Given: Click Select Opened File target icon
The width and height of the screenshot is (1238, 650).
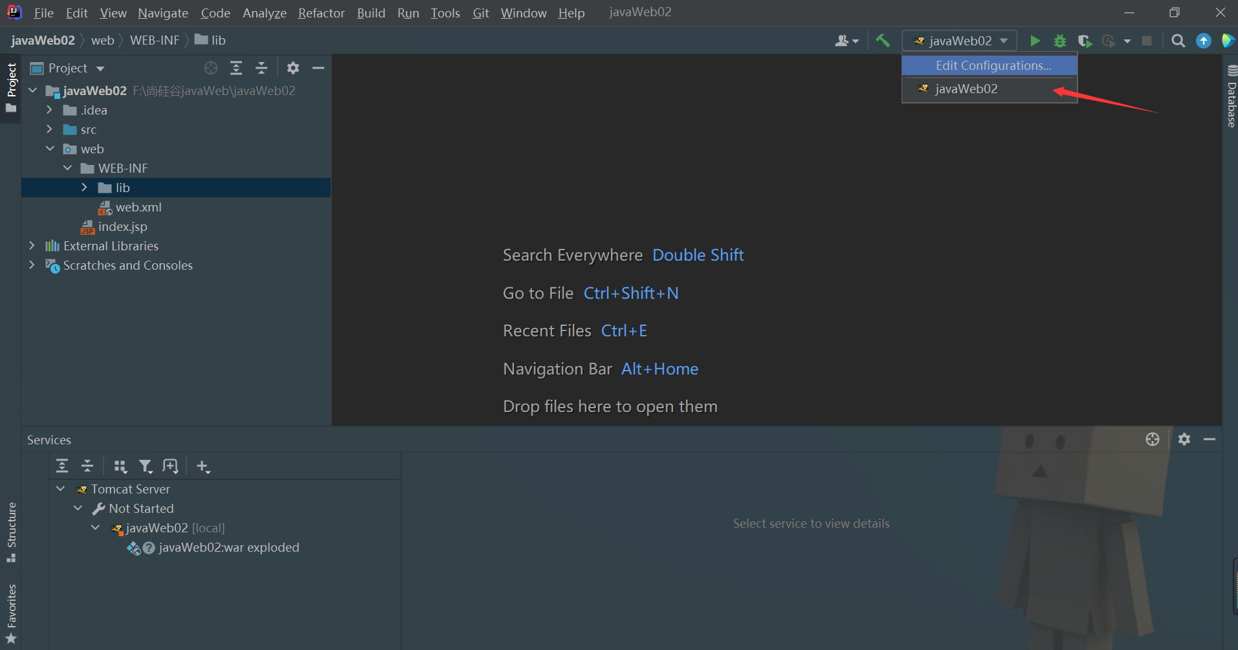Looking at the screenshot, I should click(211, 68).
